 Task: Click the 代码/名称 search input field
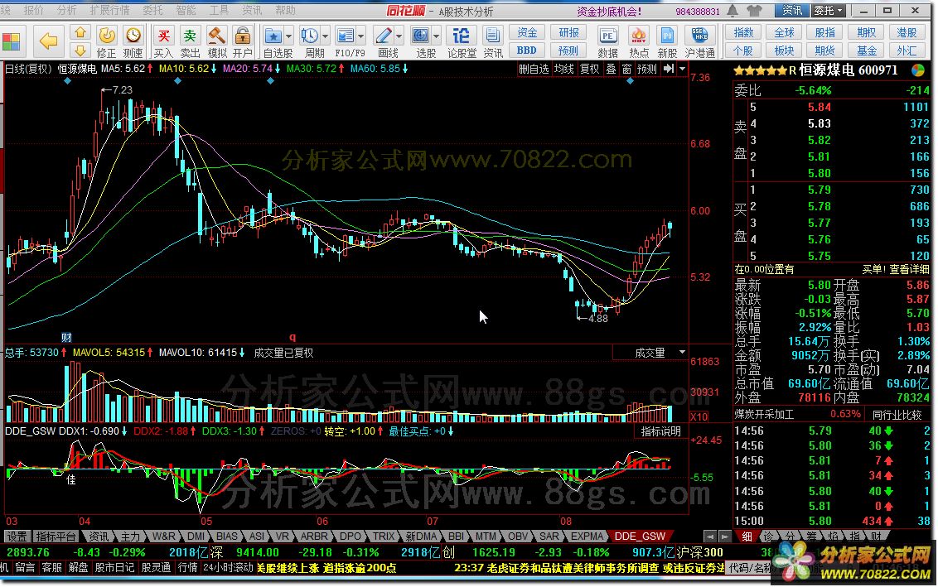click(x=751, y=567)
